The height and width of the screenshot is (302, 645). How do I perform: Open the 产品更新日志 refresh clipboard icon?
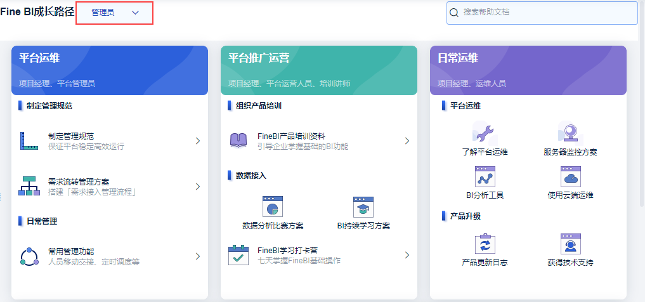[x=485, y=244]
